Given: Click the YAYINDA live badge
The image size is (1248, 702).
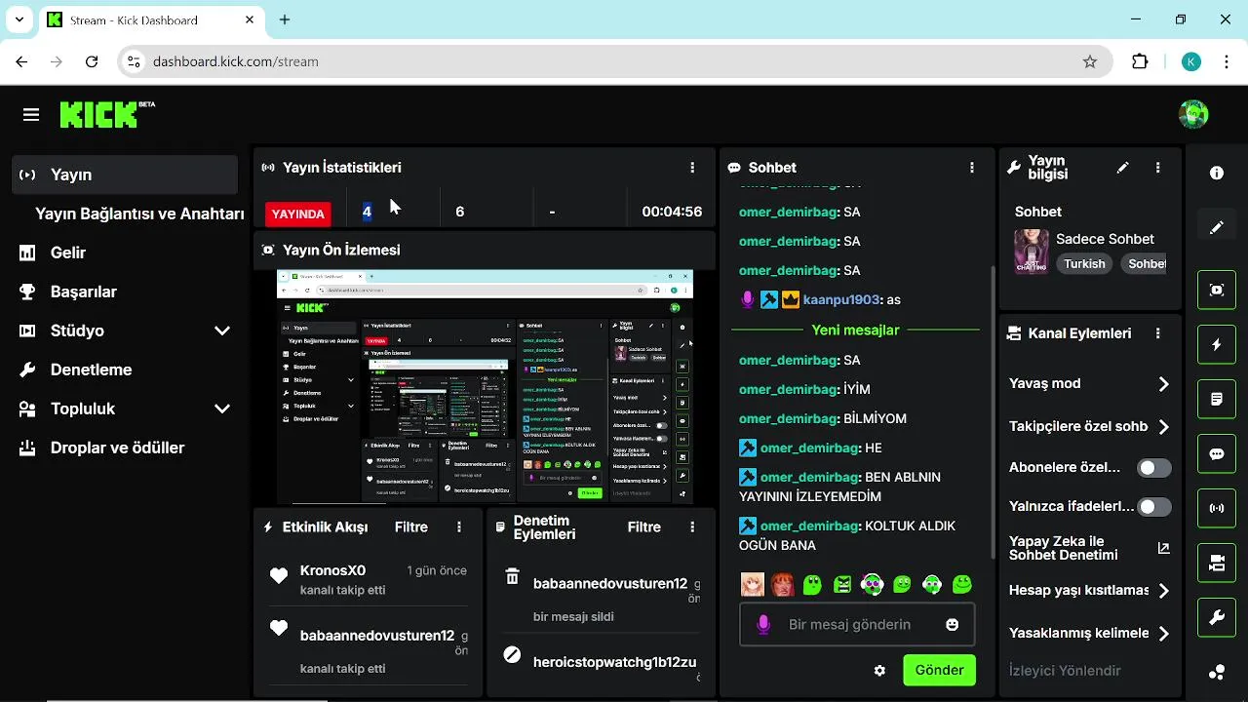Looking at the screenshot, I should point(297,214).
